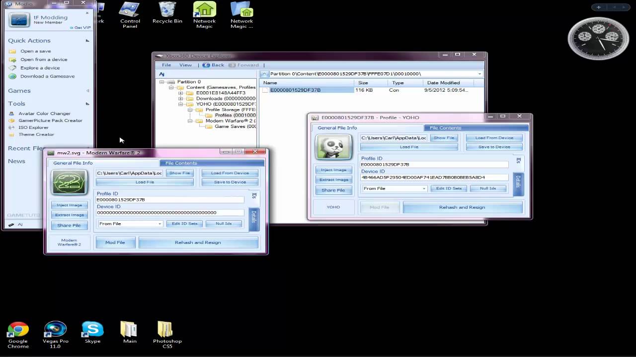Click Rehash and Resign in mw2.svg window
Screen dimensions: 636x357
click(198, 242)
